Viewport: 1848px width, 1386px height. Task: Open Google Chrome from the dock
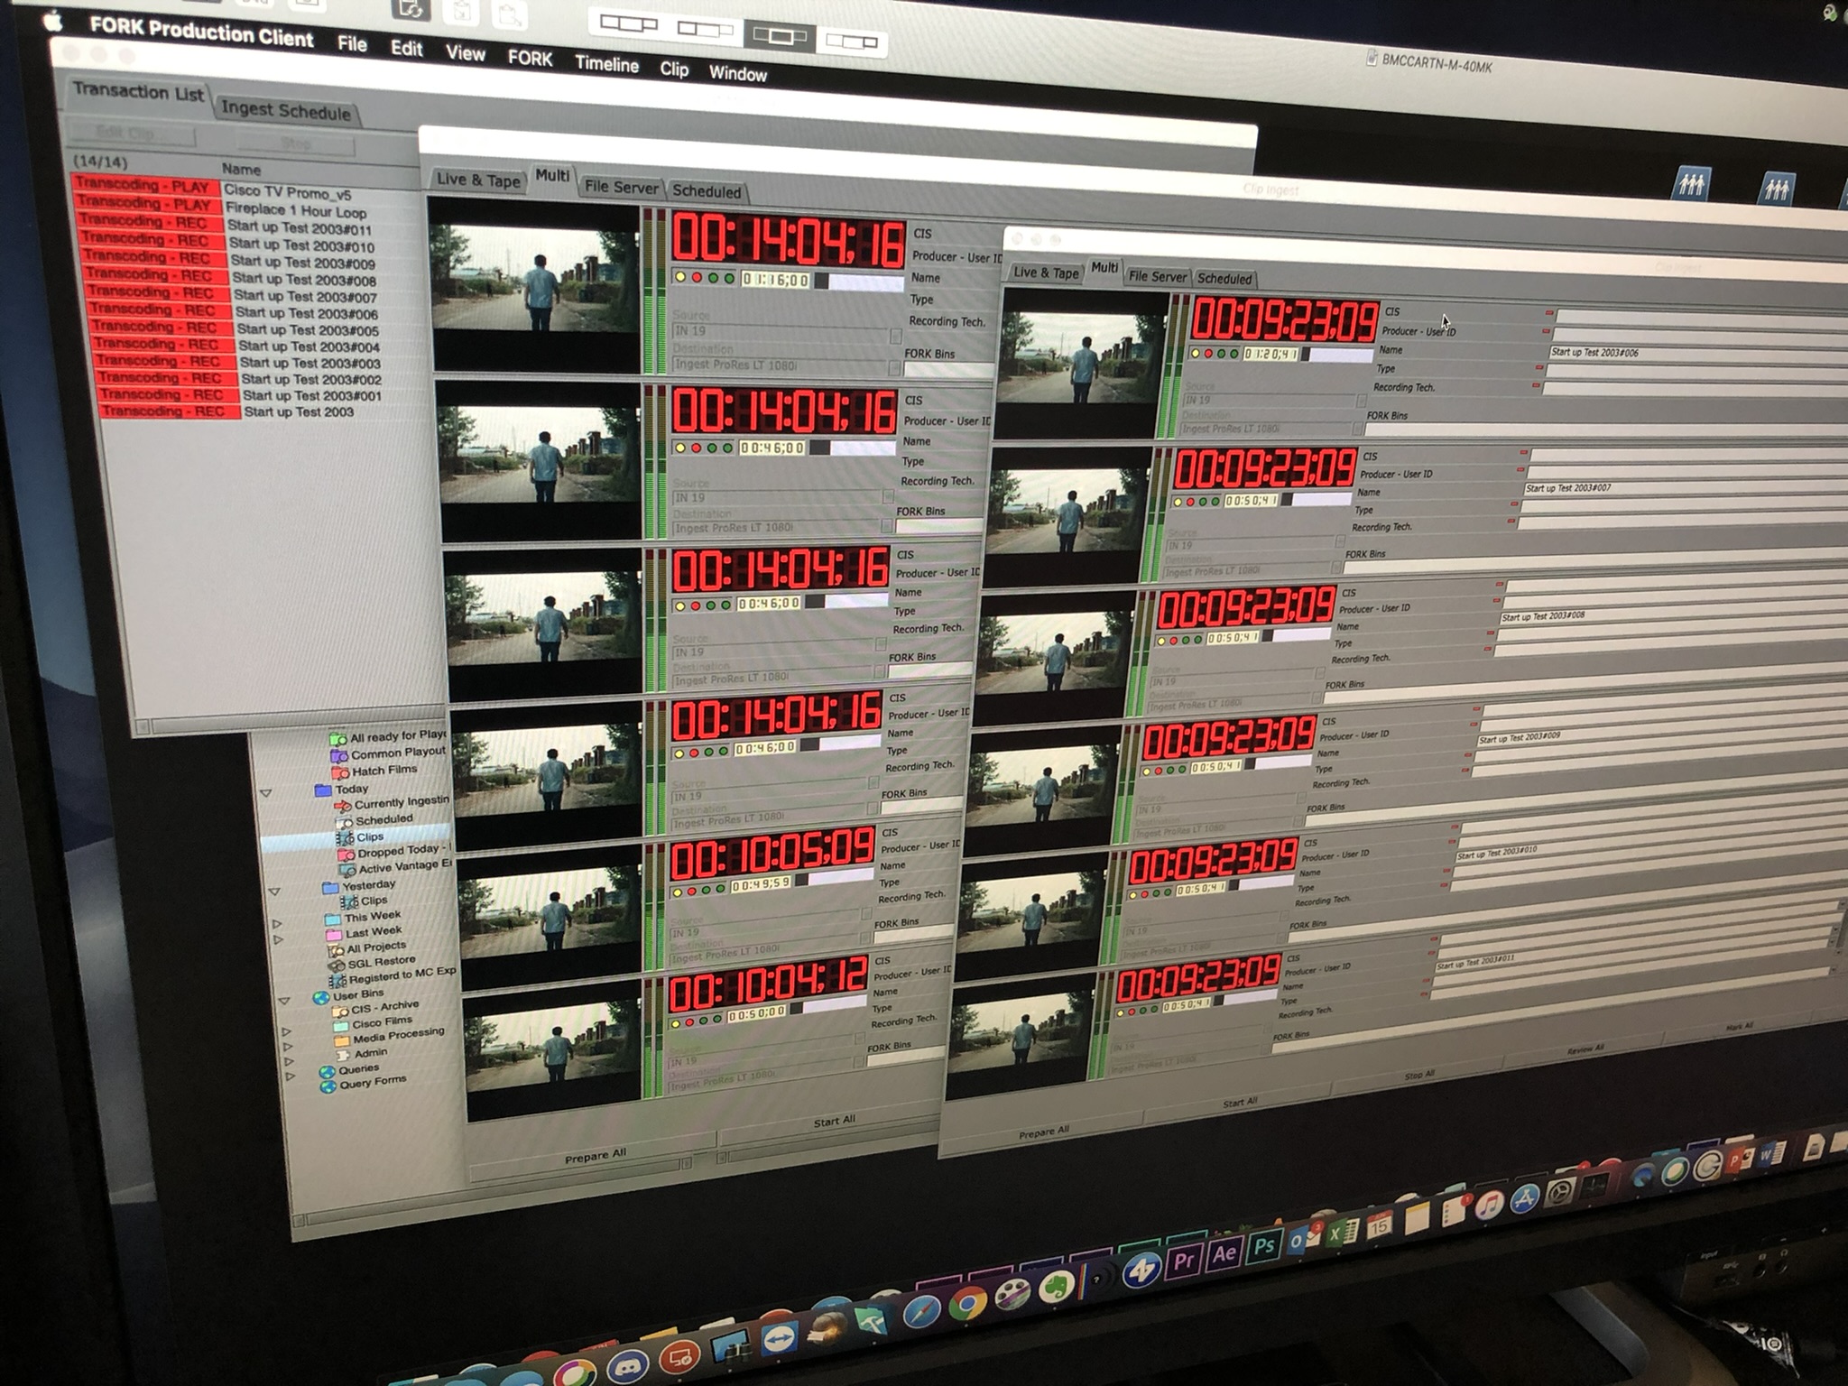tap(966, 1303)
